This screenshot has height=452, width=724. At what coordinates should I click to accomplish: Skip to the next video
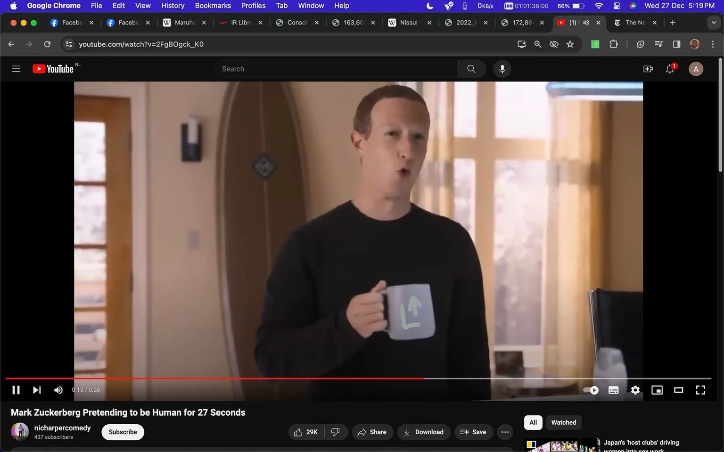pos(37,390)
